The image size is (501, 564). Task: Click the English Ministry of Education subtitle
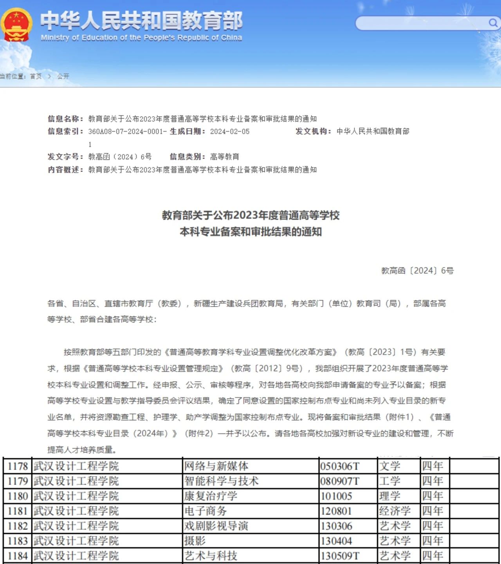pyautogui.click(x=141, y=38)
